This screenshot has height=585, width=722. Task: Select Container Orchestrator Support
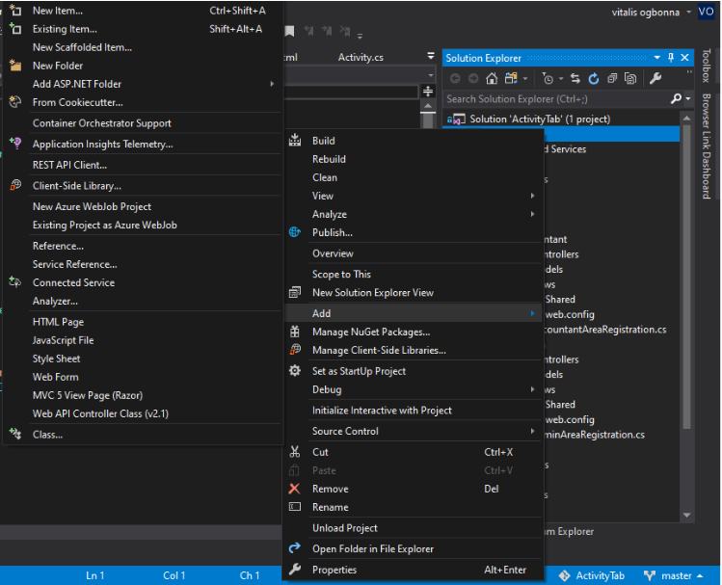pos(143,123)
